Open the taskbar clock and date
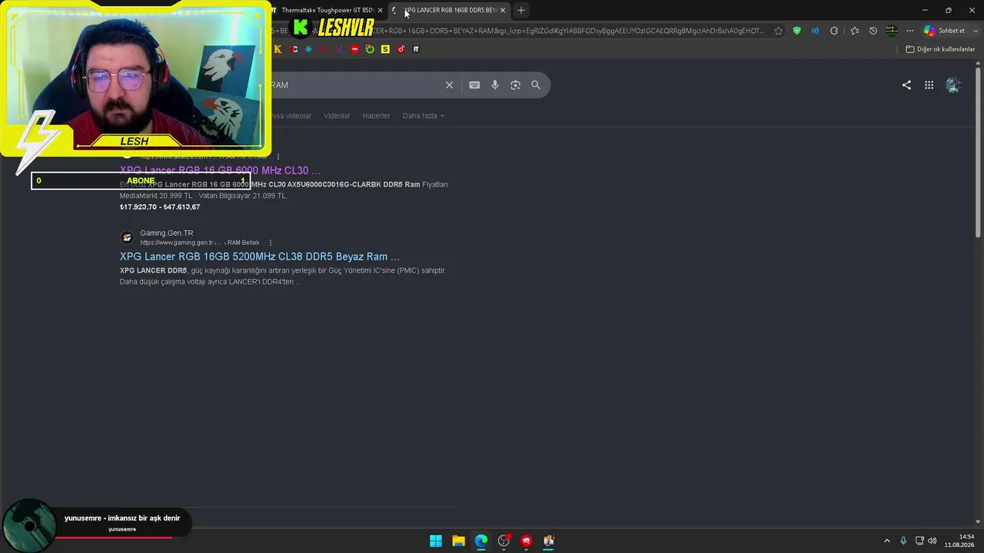Image resolution: width=984 pixels, height=553 pixels. pyautogui.click(x=959, y=541)
